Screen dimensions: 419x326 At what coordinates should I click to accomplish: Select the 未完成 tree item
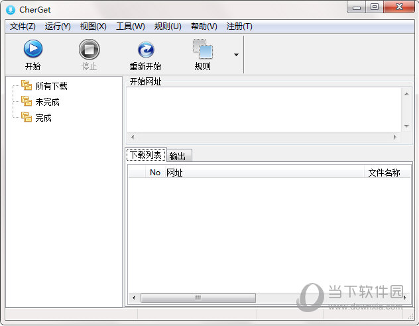pyautogui.click(x=47, y=102)
